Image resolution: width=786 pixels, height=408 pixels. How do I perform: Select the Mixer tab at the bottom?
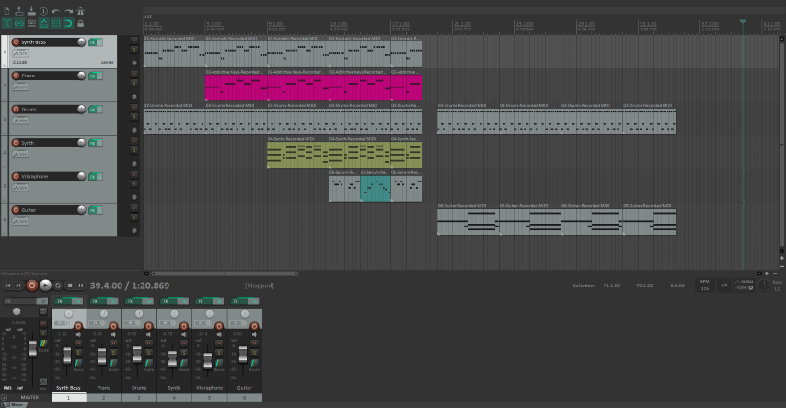click(17, 404)
